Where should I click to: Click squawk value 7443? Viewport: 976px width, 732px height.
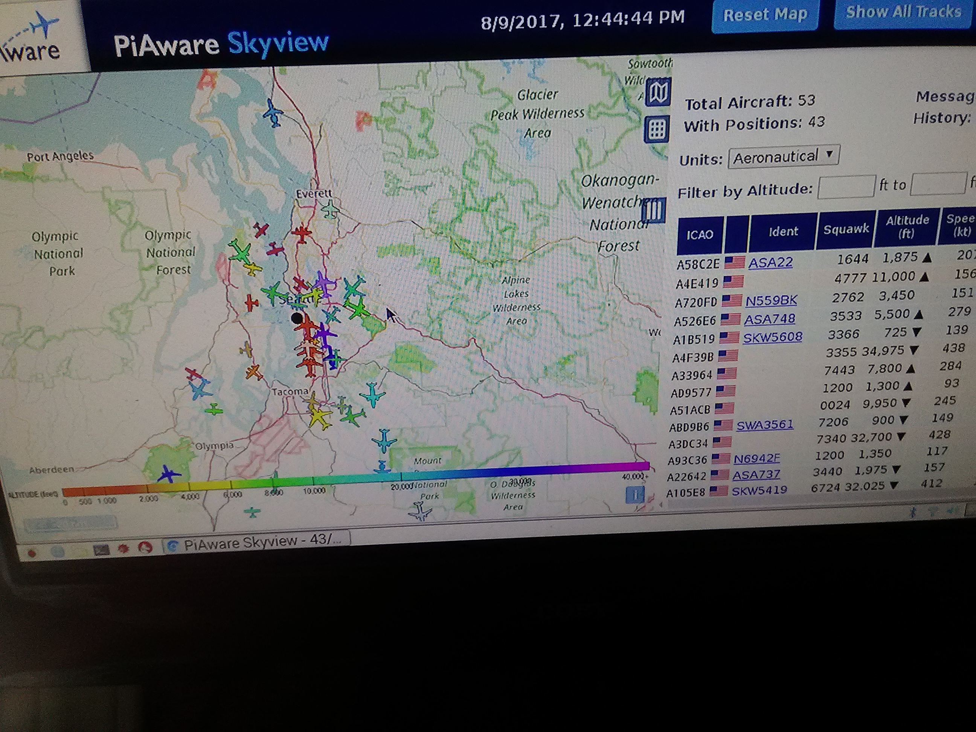pyautogui.click(x=839, y=370)
